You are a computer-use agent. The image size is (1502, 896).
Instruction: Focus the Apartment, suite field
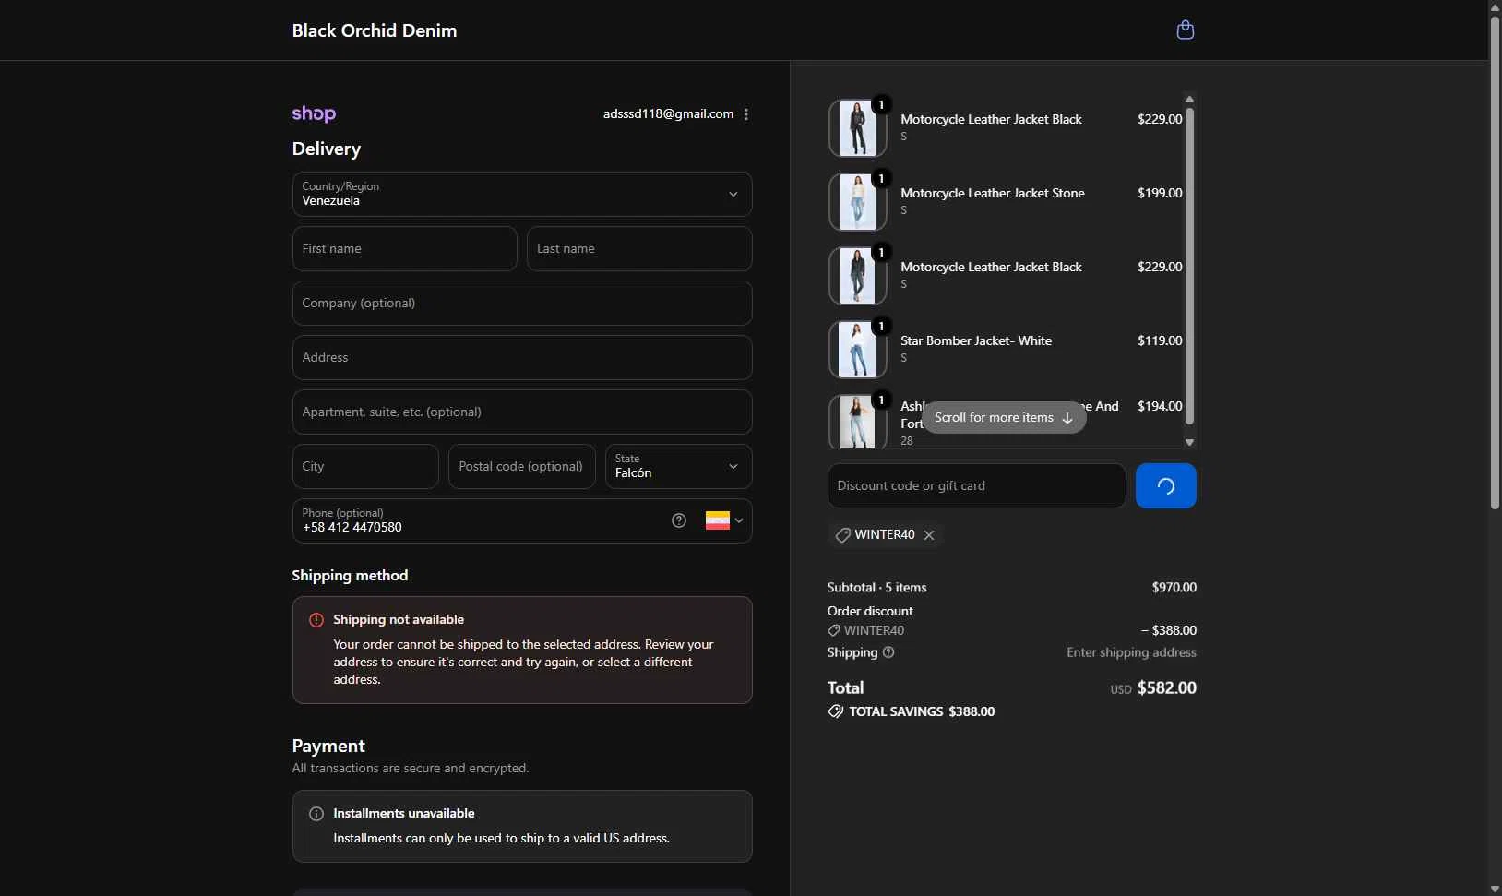click(x=522, y=412)
